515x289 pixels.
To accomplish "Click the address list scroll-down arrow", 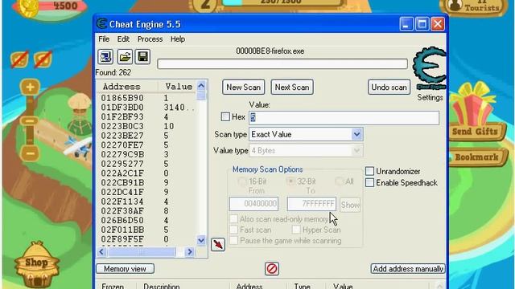I will [201, 241].
